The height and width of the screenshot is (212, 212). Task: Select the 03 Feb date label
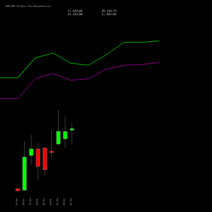[x=51, y=202]
